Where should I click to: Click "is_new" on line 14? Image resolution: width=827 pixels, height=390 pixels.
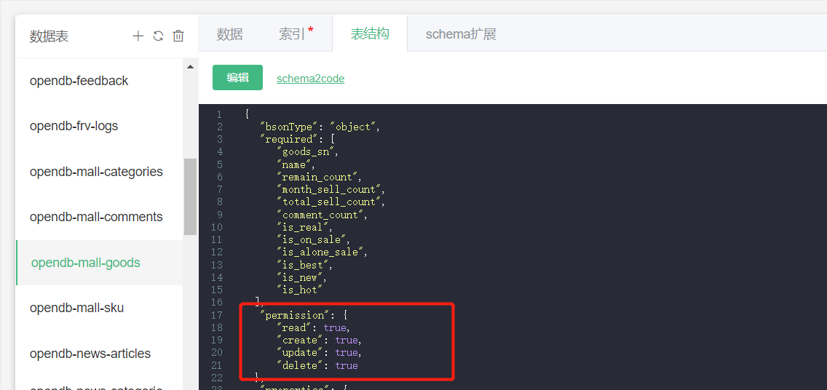301,277
